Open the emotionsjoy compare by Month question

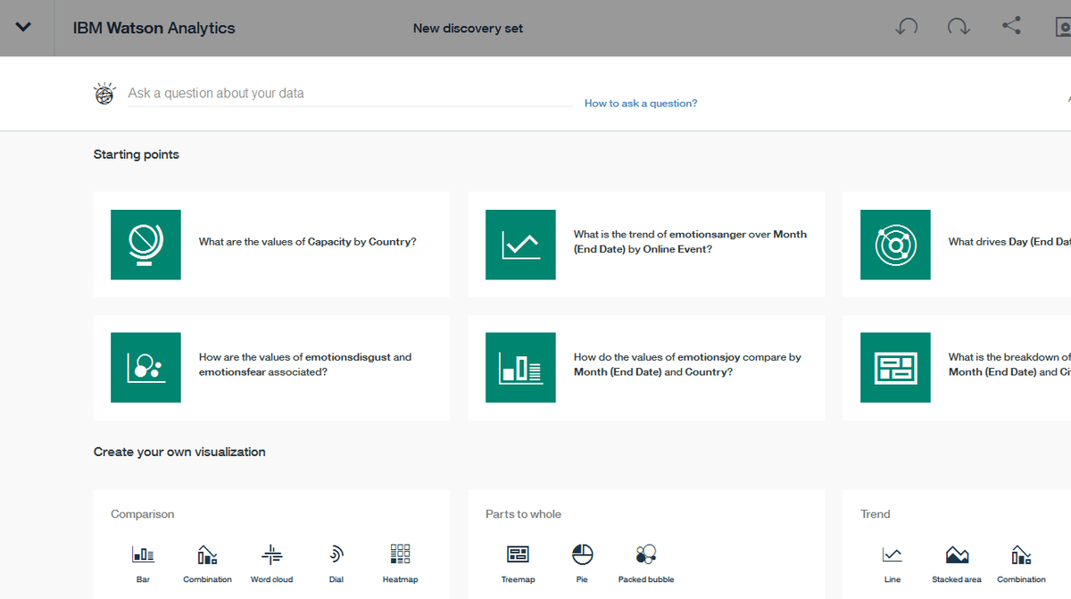tap(687, 364)
